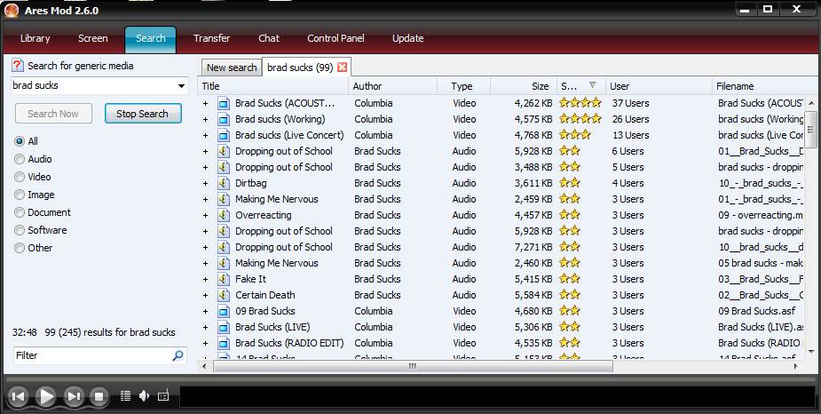This screenshot has width=821, height=414.
Task: Select the Video radio button
Action: (20, 177)
